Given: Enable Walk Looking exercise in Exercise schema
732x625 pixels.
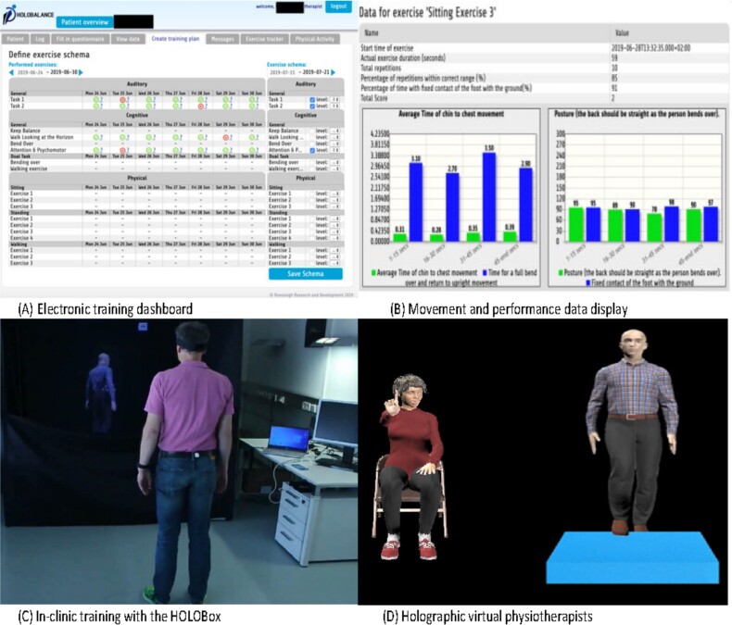Looking at the screenshot, I should click(x=312, y=137).
